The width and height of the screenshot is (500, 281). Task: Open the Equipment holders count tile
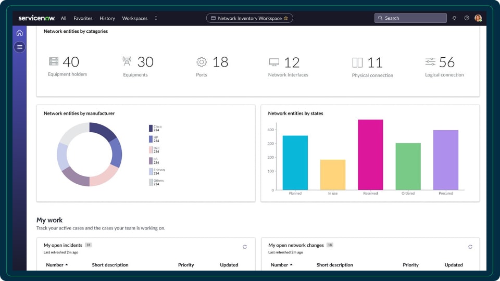point(67,66)
